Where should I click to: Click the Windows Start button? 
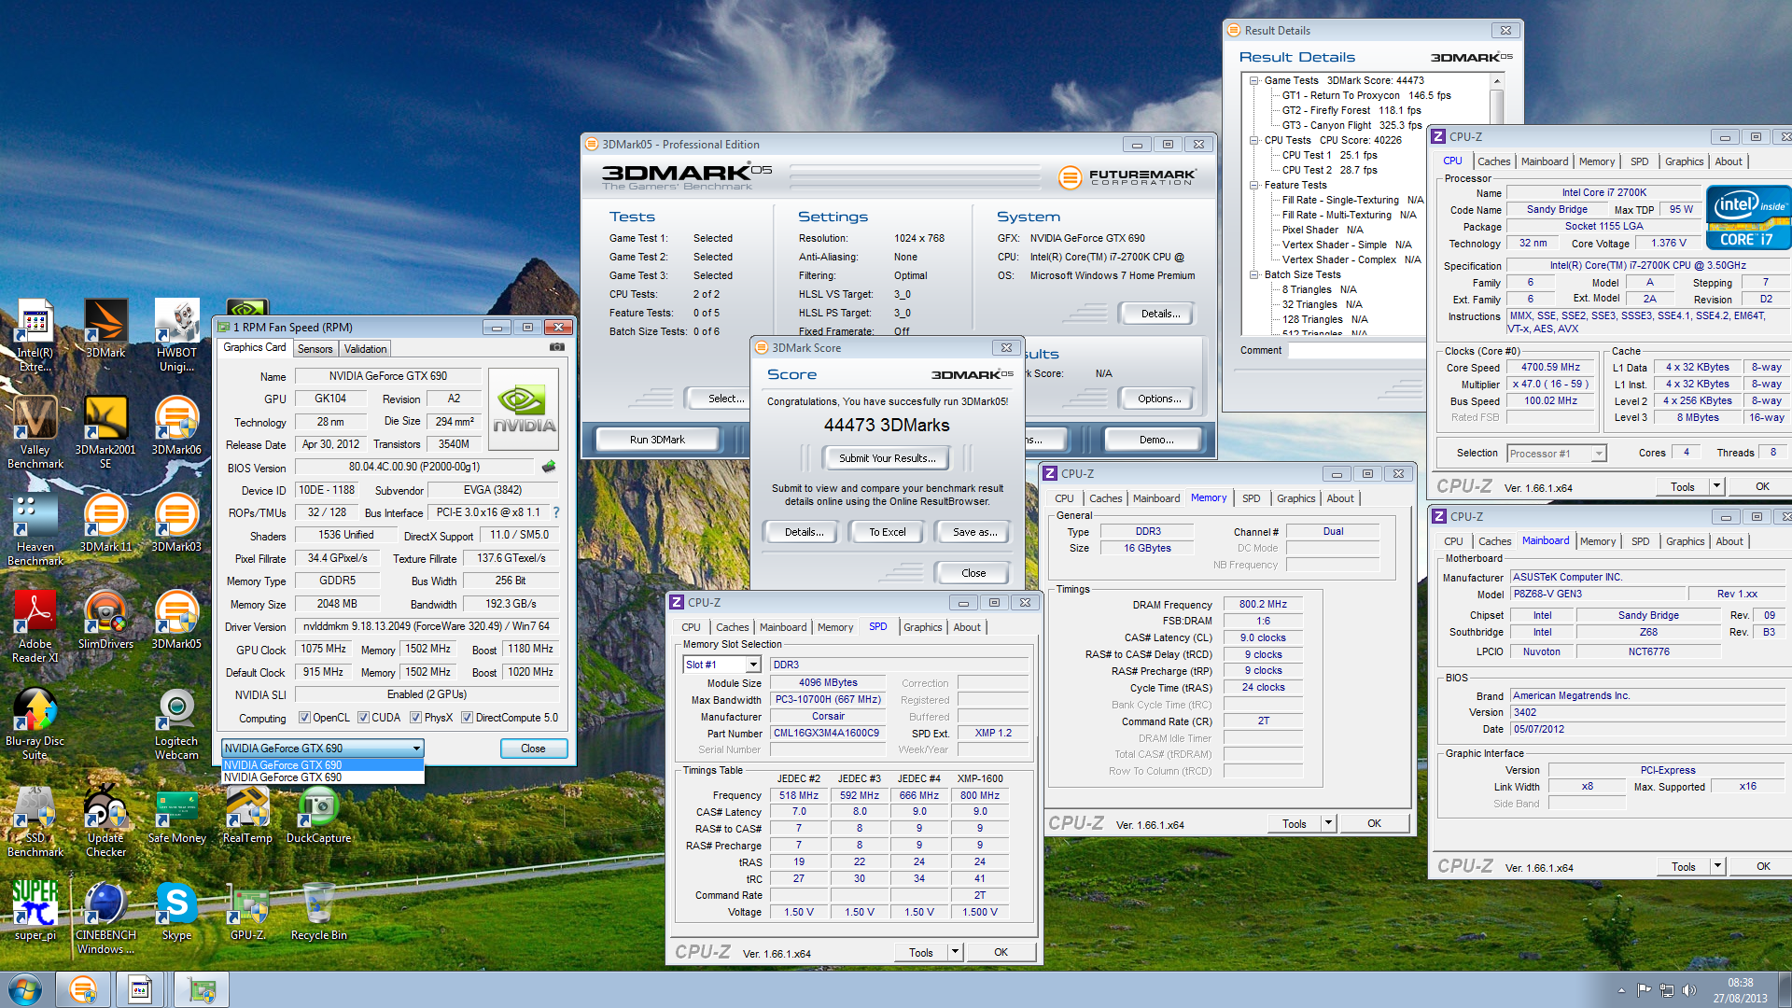click(x=25, y=988)
